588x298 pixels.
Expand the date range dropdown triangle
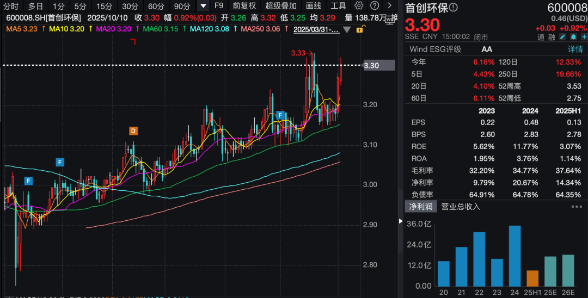(347, 29)
